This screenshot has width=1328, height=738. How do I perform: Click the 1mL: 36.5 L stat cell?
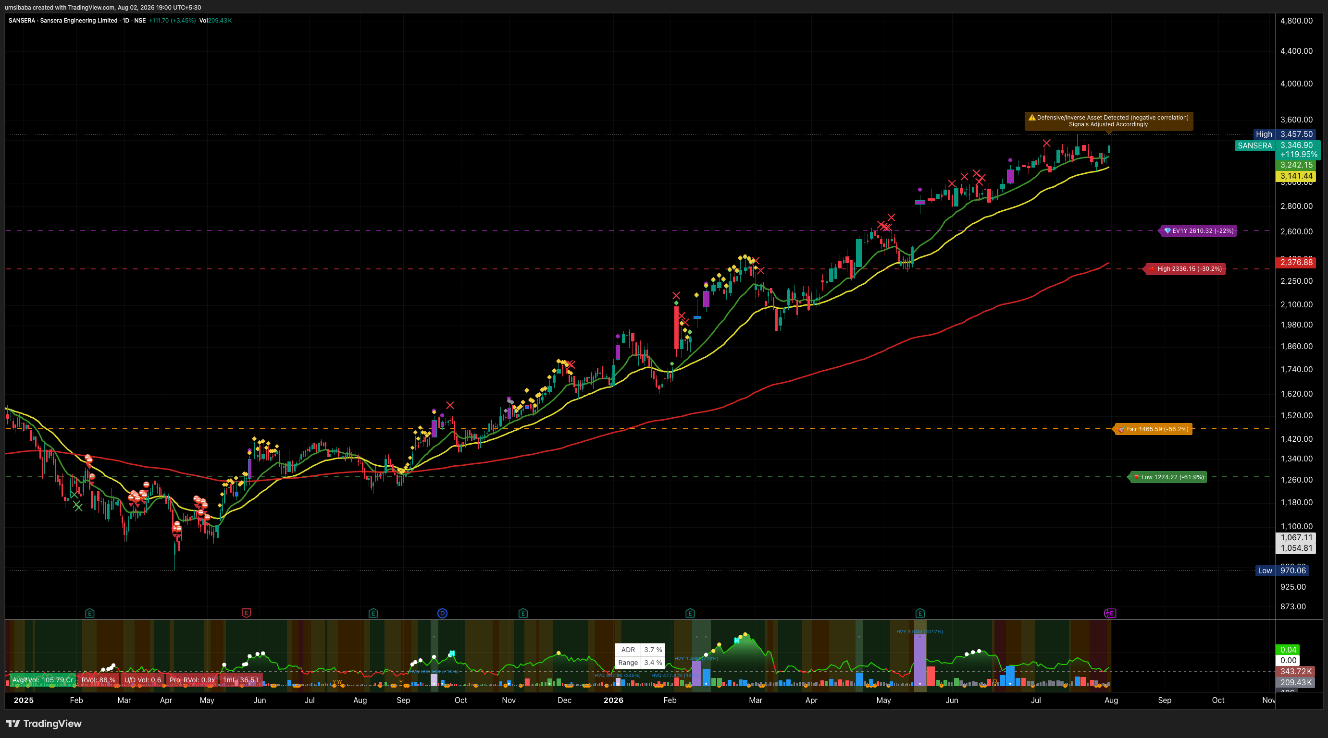tap(241, 680)
